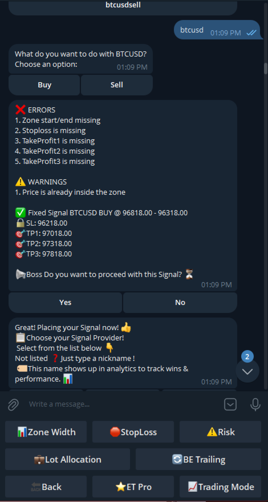Open the ET Pro option
The height and width of the screenshot is (502, 268).
click(133, 487)
